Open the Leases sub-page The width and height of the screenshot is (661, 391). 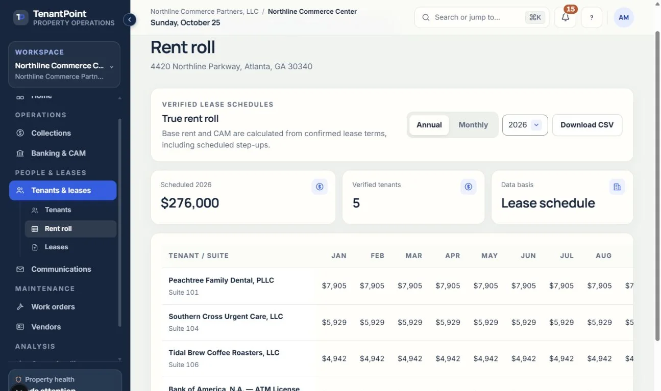coord(70,247)
